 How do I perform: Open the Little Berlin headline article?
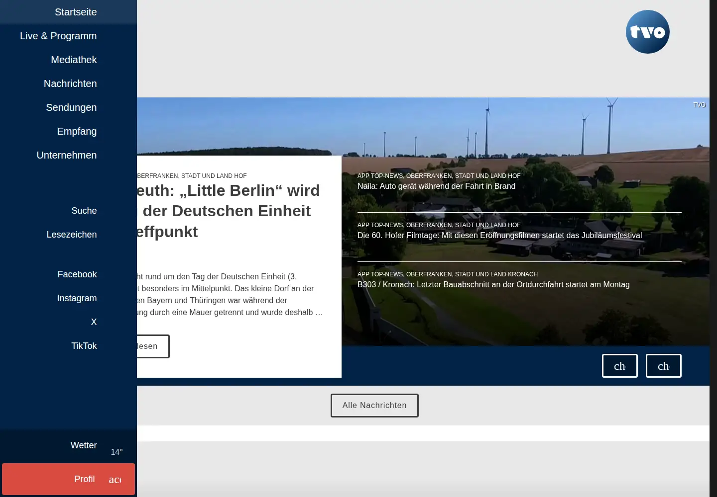(x=229, y=211)
